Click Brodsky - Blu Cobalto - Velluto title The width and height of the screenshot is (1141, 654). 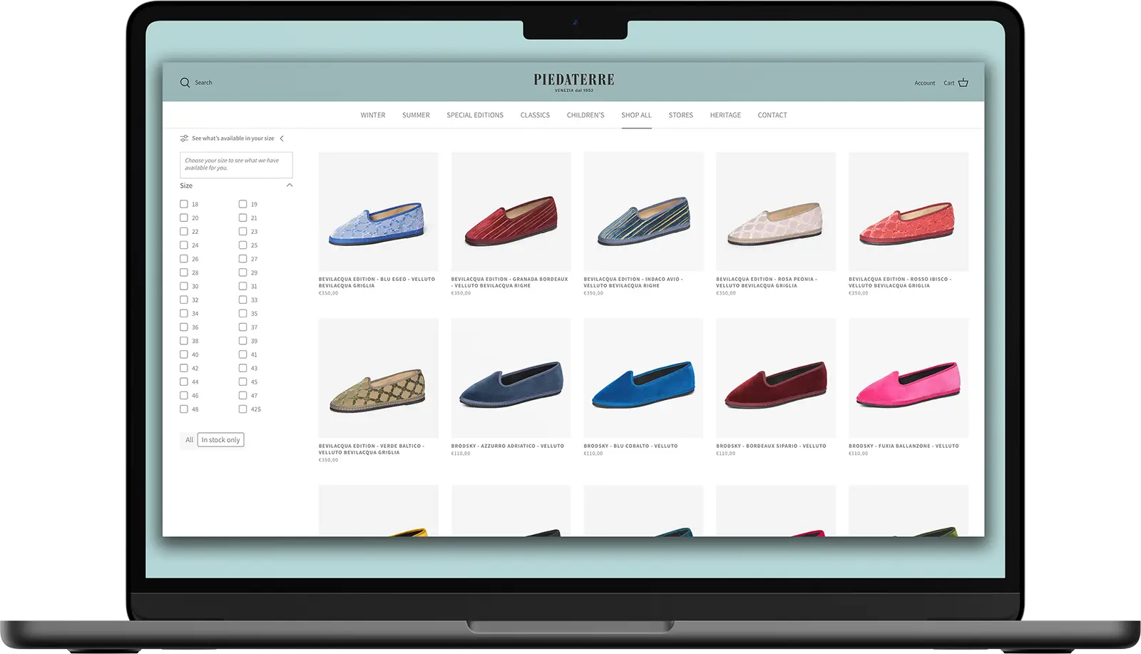(630, 446)
